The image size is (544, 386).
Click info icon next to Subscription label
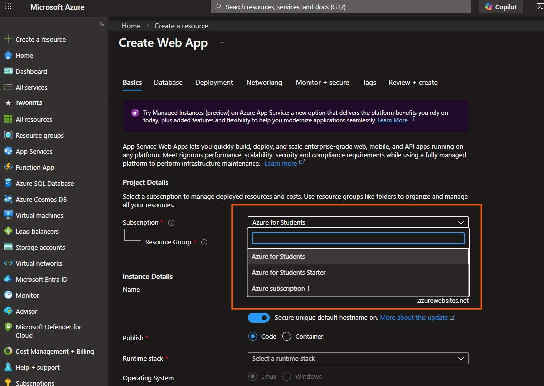click(171, 223)
